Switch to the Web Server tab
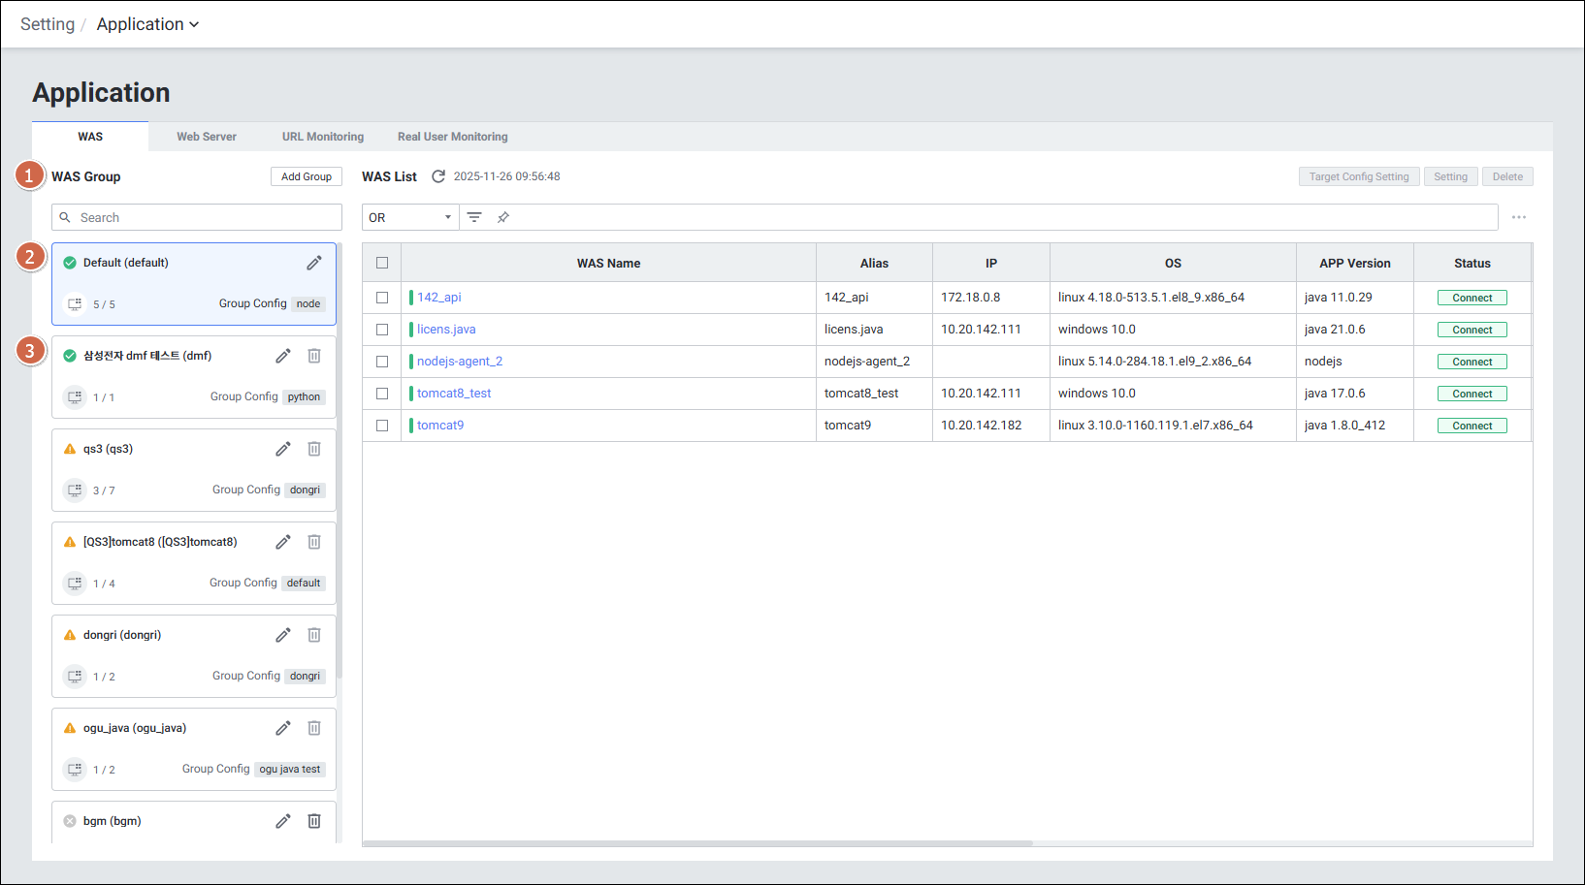This screenshot has height=885, width=1585. point(207,137)
